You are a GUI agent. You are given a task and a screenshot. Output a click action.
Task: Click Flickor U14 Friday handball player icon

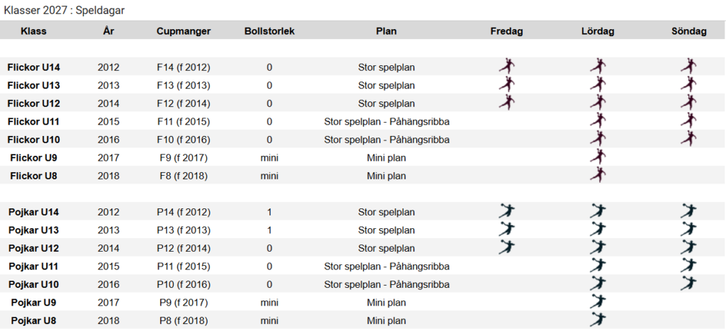click(506, 66)
